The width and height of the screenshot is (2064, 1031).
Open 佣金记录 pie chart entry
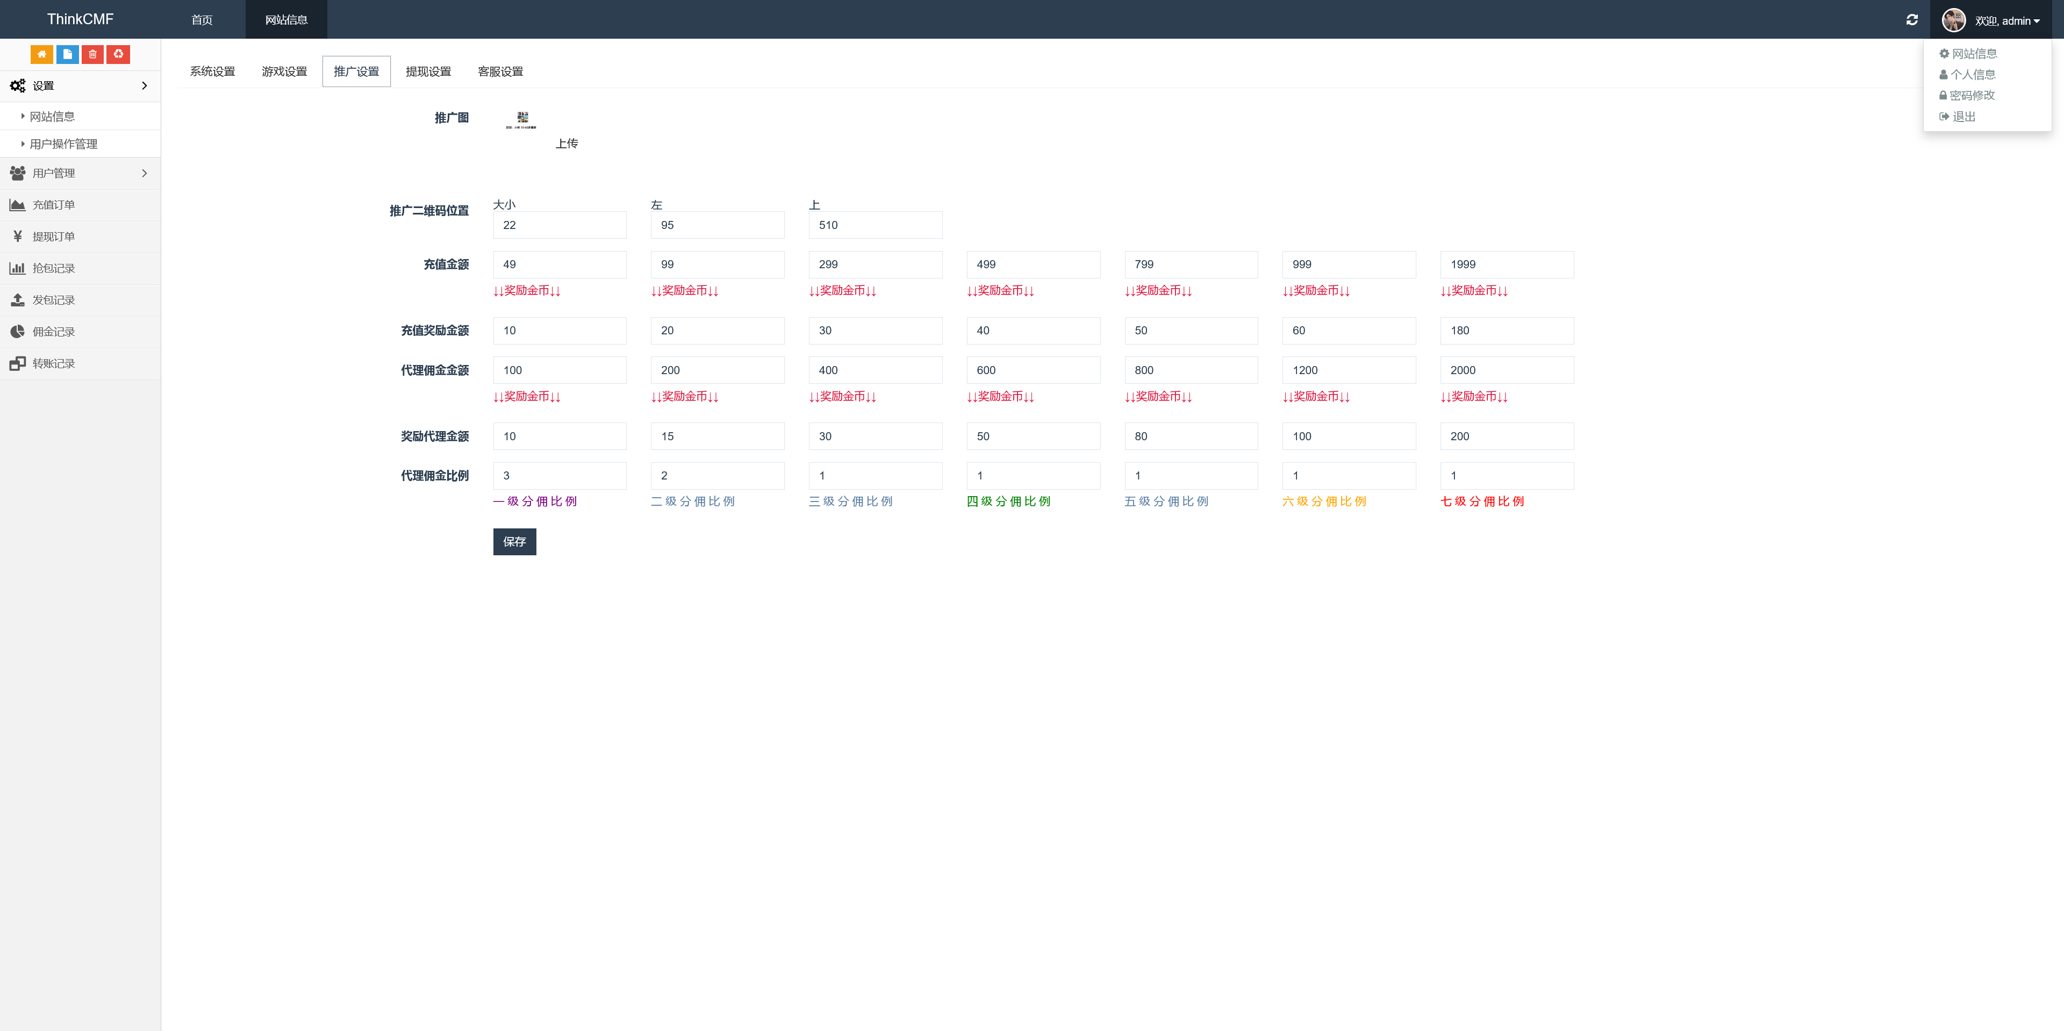tap(53, 332)
